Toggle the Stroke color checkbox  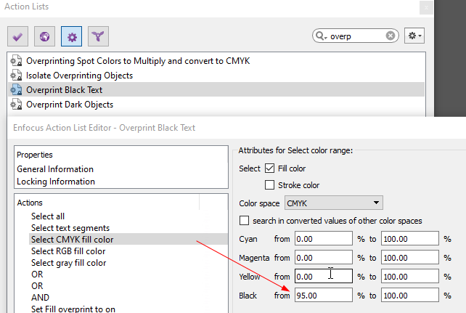coord(269,185)
